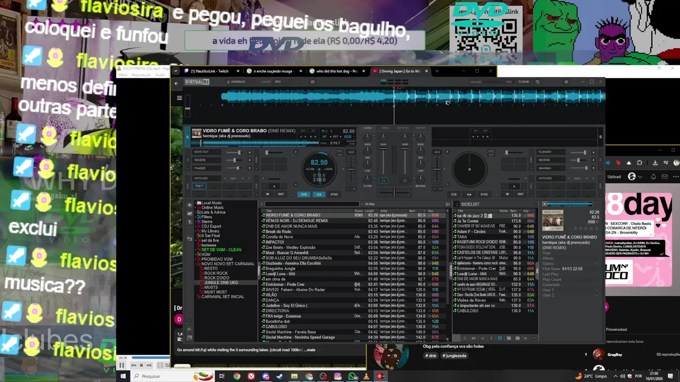Toggle left deck play/pause button

click(x=319, y=194)
